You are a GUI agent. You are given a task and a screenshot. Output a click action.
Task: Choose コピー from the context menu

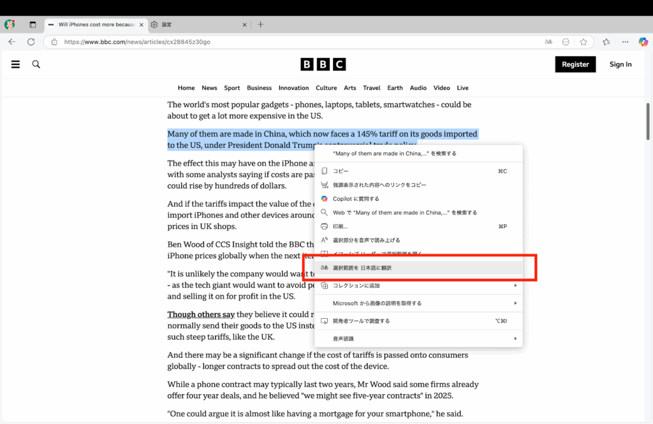click(x=341, y=171)
